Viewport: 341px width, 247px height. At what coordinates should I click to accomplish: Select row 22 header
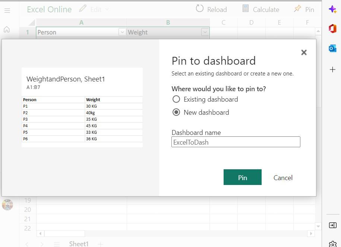click(x=28, y=228)
